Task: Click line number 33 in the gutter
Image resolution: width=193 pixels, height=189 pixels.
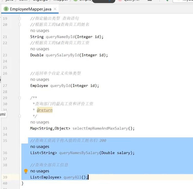Action: [x=5, y=128]
